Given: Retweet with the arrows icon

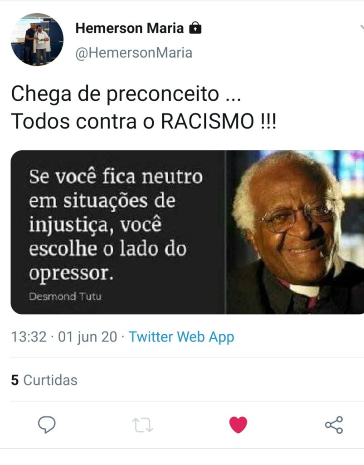Looking at the screenshot, I should (142, 425).
